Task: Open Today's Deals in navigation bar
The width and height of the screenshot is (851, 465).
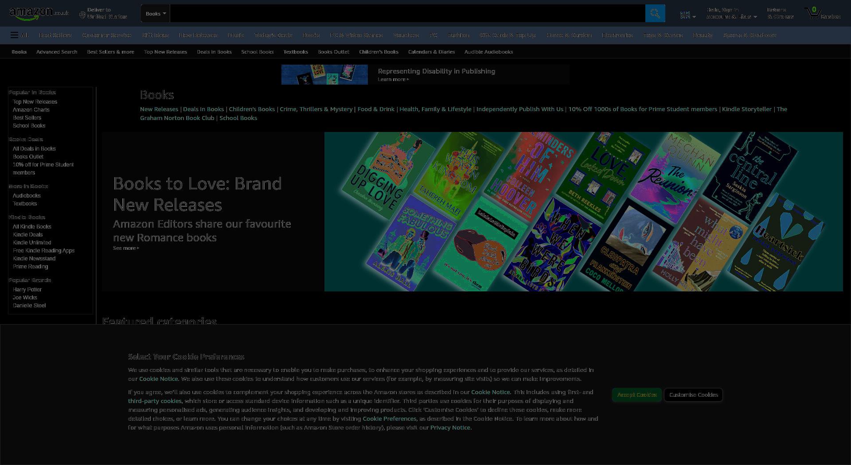Action: point(273,35)
